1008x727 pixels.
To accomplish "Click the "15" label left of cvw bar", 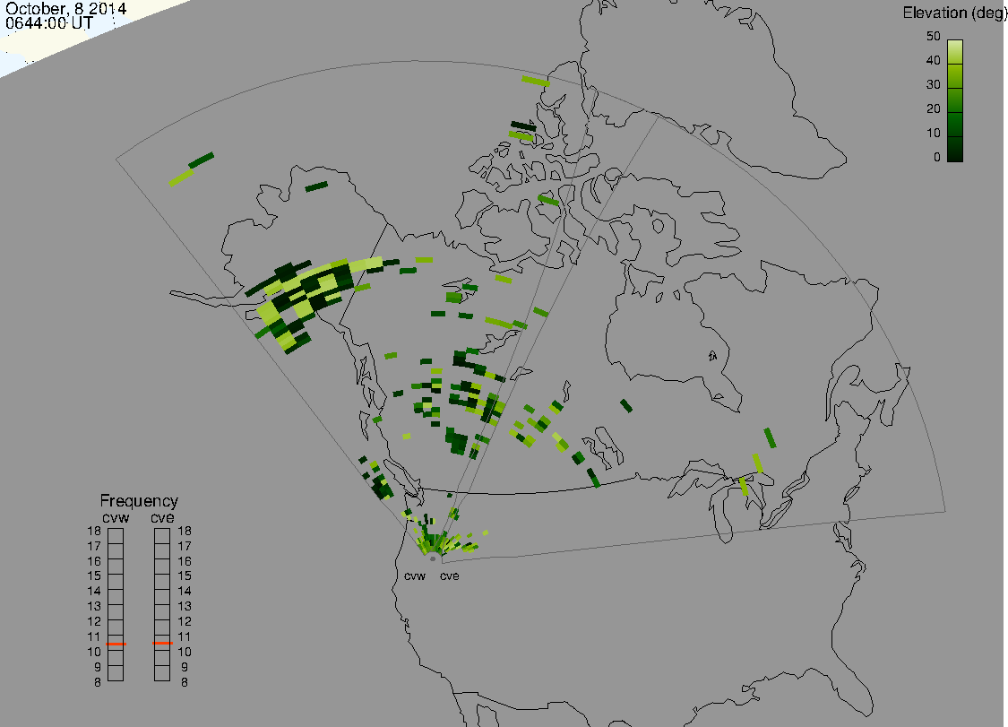I will (94, 576).
